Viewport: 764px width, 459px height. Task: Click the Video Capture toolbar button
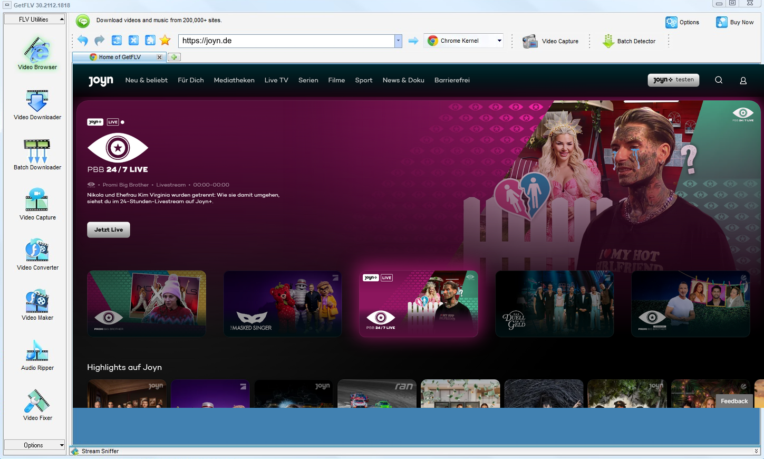(550, 41)
